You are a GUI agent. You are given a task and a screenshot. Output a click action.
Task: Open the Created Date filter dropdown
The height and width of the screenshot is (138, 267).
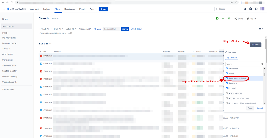pyautogui.click(x=55, y=33)
